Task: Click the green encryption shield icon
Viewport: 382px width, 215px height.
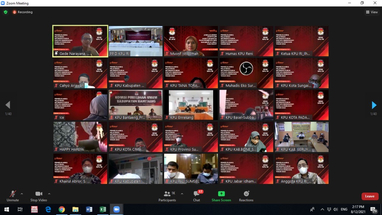Action: (x=5, y=12)
